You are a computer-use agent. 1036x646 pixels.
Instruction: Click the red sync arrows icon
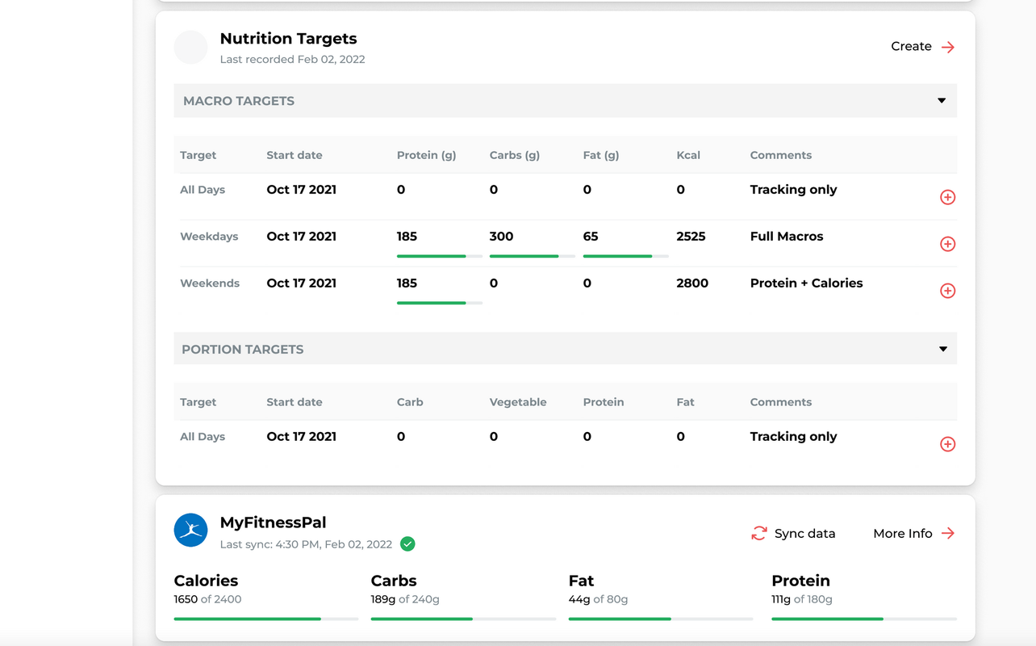758,534
